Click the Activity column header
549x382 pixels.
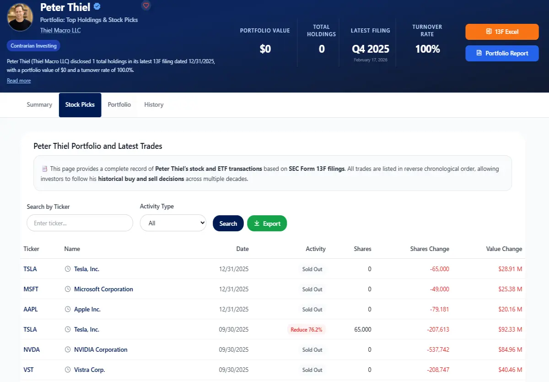[316, 249]
